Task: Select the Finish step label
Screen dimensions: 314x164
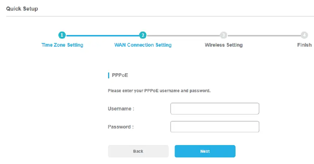Action: pos(304,45)
